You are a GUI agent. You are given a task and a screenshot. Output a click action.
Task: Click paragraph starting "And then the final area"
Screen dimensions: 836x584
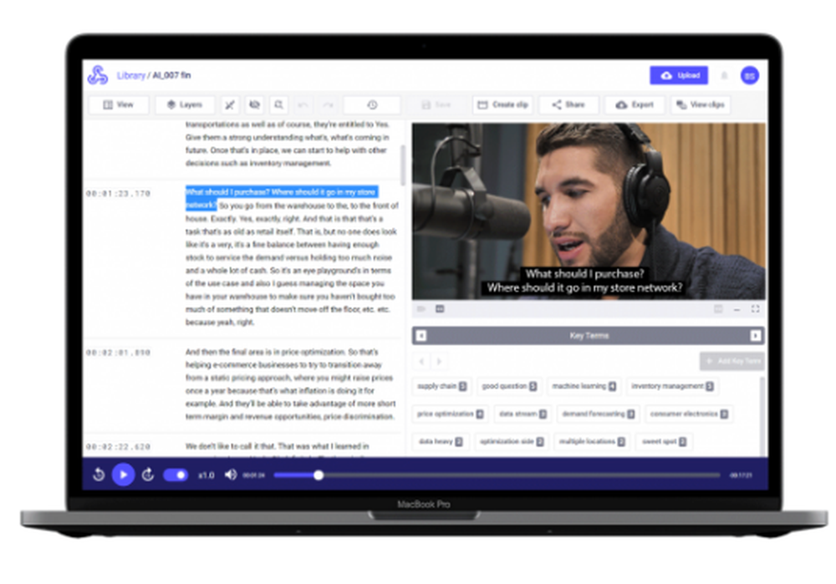point(291,384)
